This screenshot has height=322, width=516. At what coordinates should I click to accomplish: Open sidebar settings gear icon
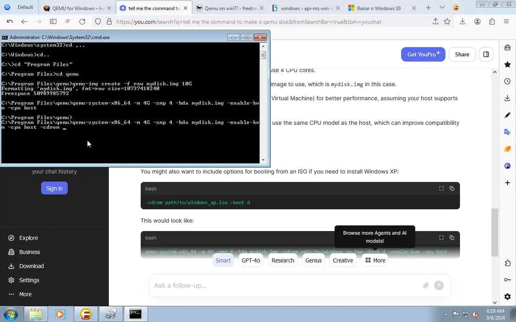pos(508,297)
